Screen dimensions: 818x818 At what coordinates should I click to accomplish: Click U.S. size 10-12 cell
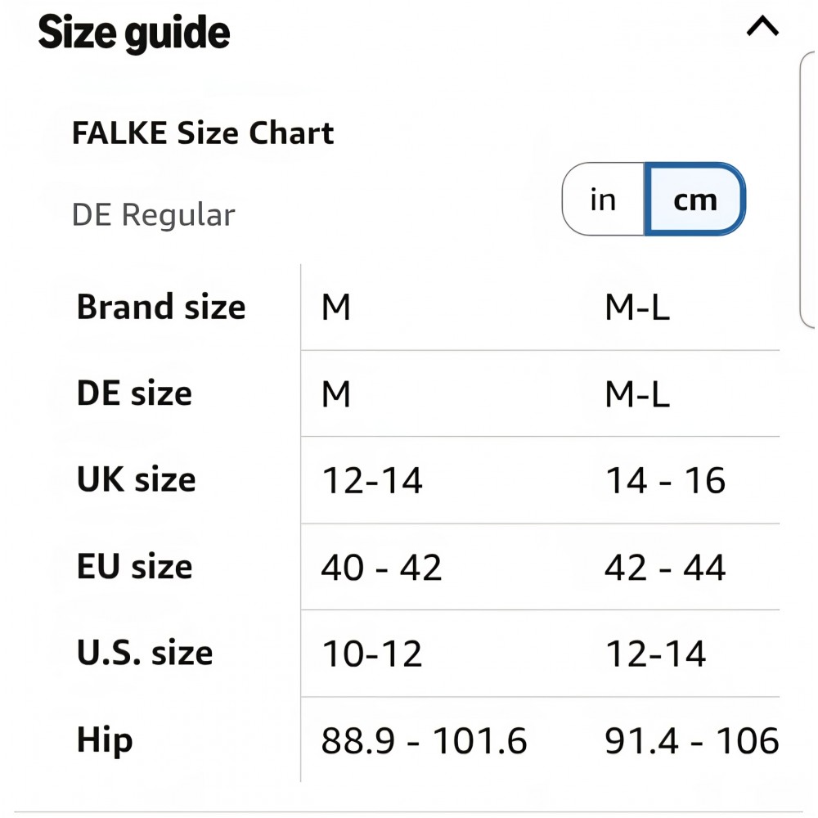click(x=371, y=654)
